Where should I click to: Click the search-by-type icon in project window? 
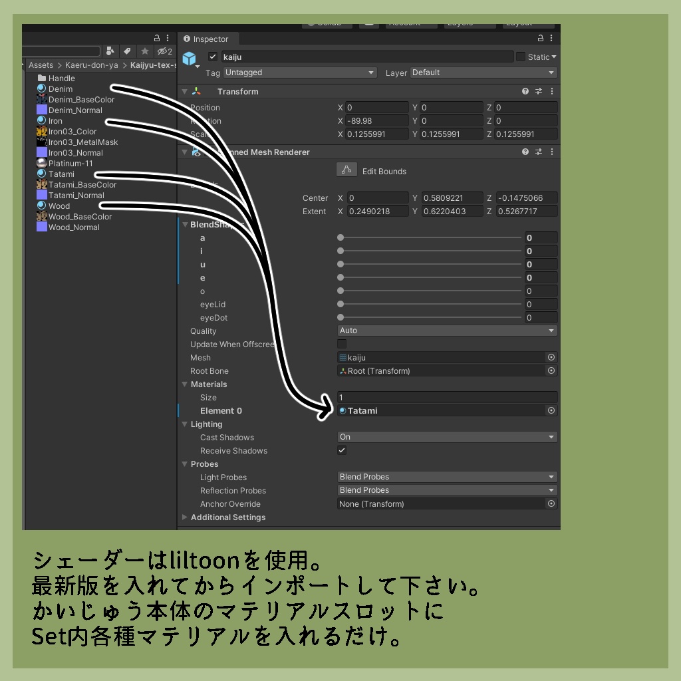[110, 51]
